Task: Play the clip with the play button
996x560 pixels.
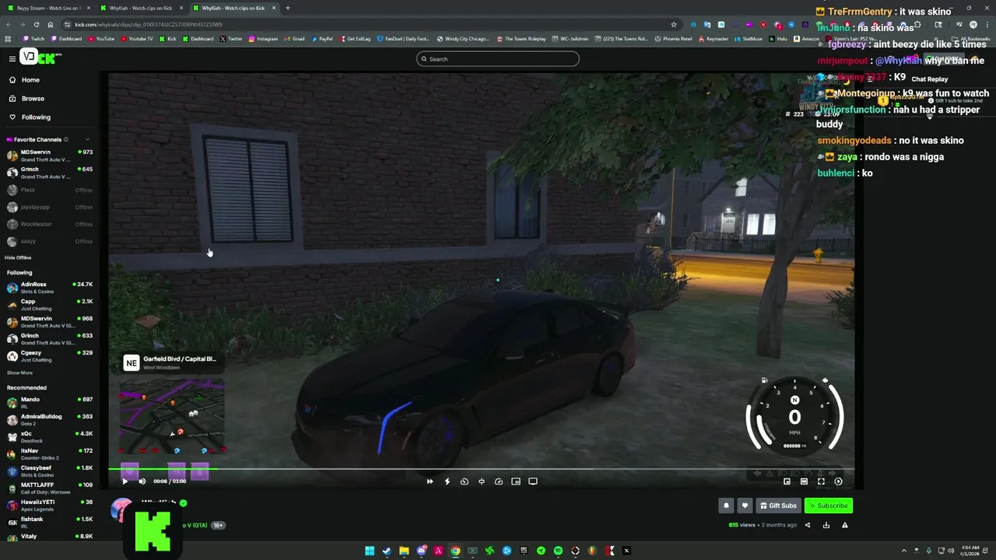Action: click(x=124, y=481)
